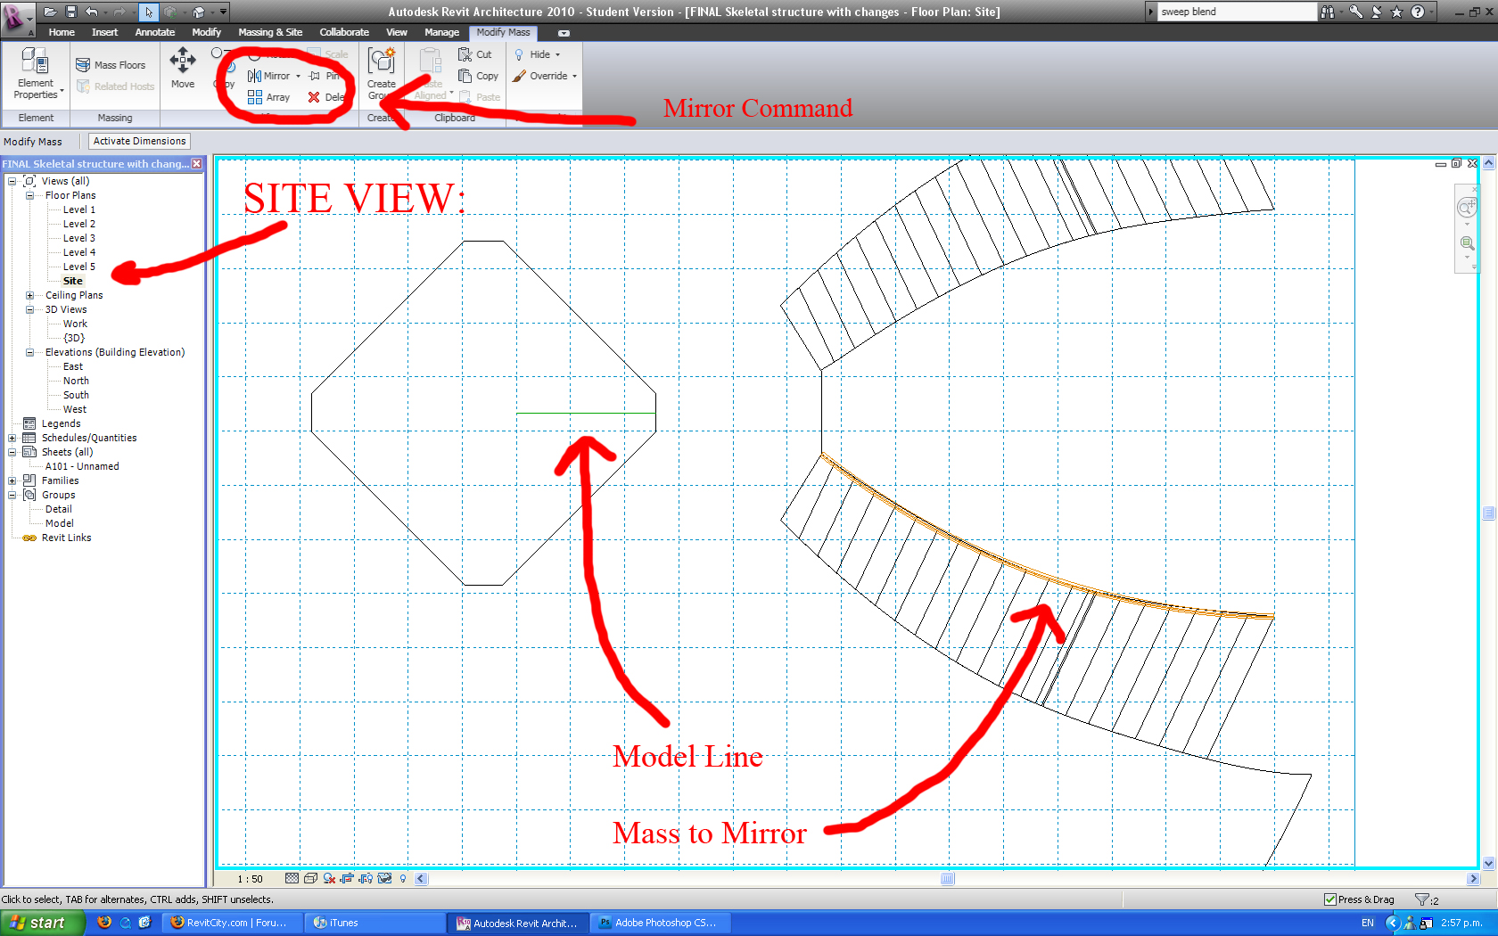Collapse the 3D Views node
The width and height of the screenshot is (1498, 936).
pos(29,309)
